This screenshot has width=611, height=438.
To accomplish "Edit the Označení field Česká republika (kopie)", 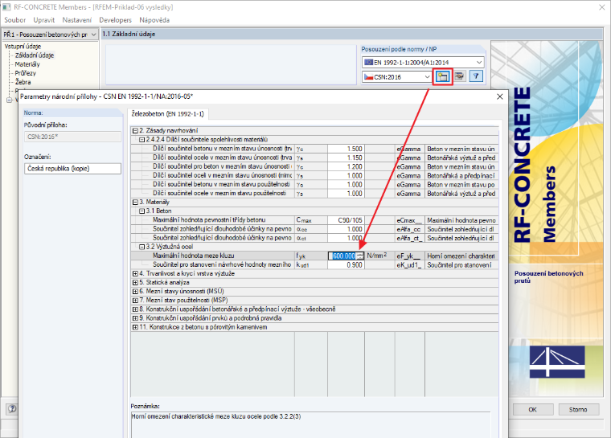I will (x=72, y=169).
